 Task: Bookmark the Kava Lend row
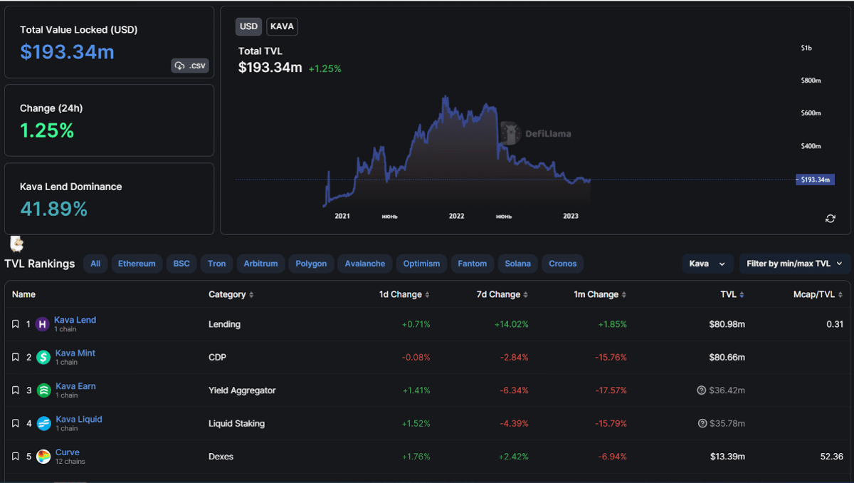point(16,324)
